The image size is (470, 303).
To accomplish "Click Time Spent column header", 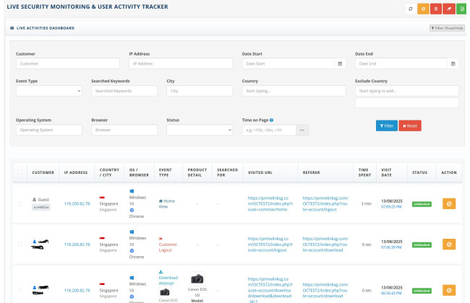I will tap(364, 172).
